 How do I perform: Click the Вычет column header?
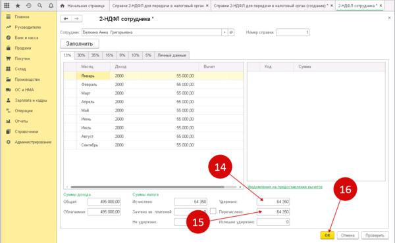(x=221, y=67)
